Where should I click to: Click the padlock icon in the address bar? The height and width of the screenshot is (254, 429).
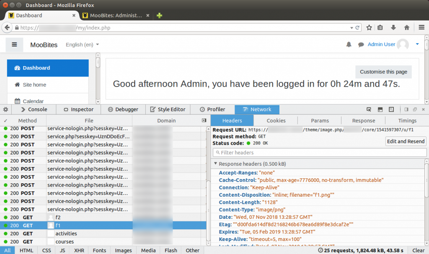(17, 28)
